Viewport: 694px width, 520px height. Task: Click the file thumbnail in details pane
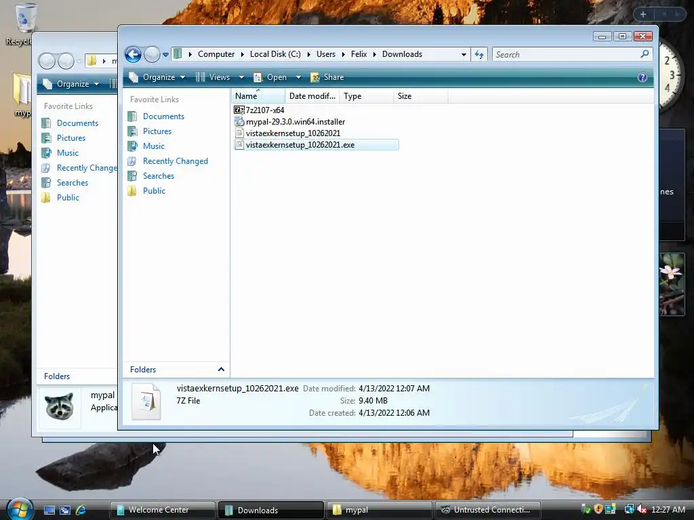[146, 402]
